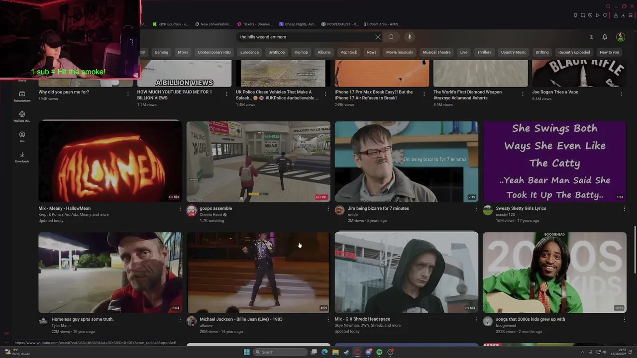Open options for Jim being bizarre video
Viewport: 637px width, 358px height.
click(x=476, y=209)
